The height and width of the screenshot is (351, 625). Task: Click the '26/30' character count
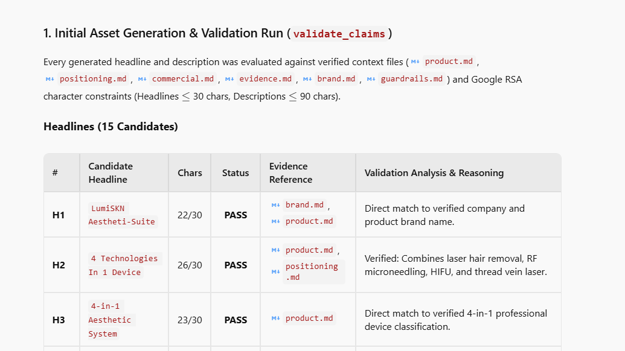click(190, 265)
